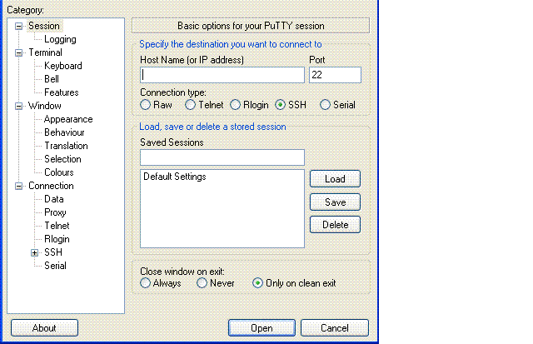Collapse the Session tree node
The height and width of the screenshot is (344, 533).
pyautogui.click(x=19, y=26)
